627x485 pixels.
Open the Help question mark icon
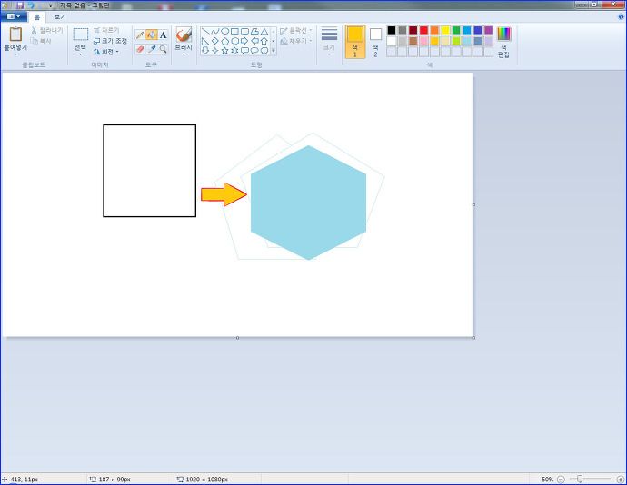pos(621,16)
